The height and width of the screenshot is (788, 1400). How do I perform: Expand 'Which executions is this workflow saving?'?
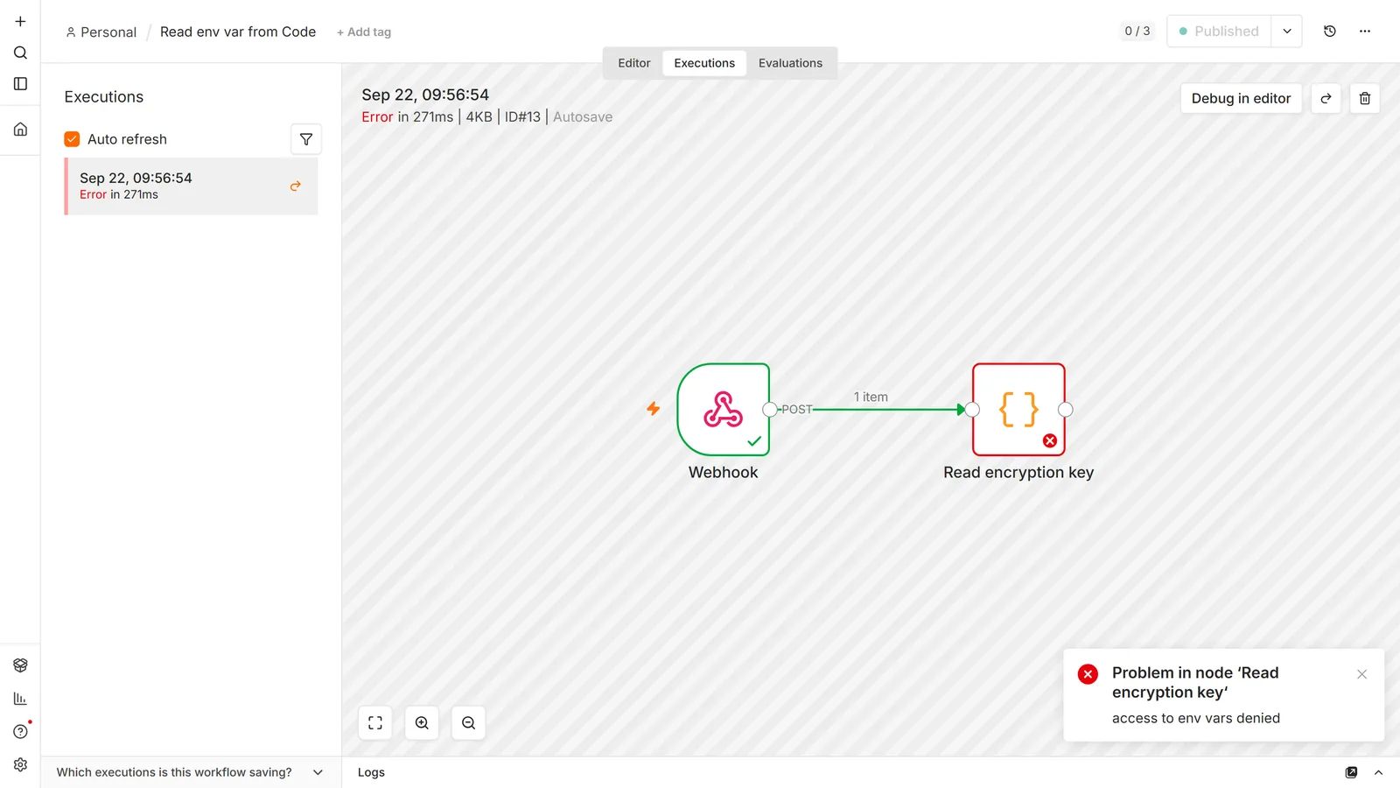(x=190, y=772)
